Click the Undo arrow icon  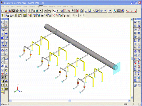[46, 11]
